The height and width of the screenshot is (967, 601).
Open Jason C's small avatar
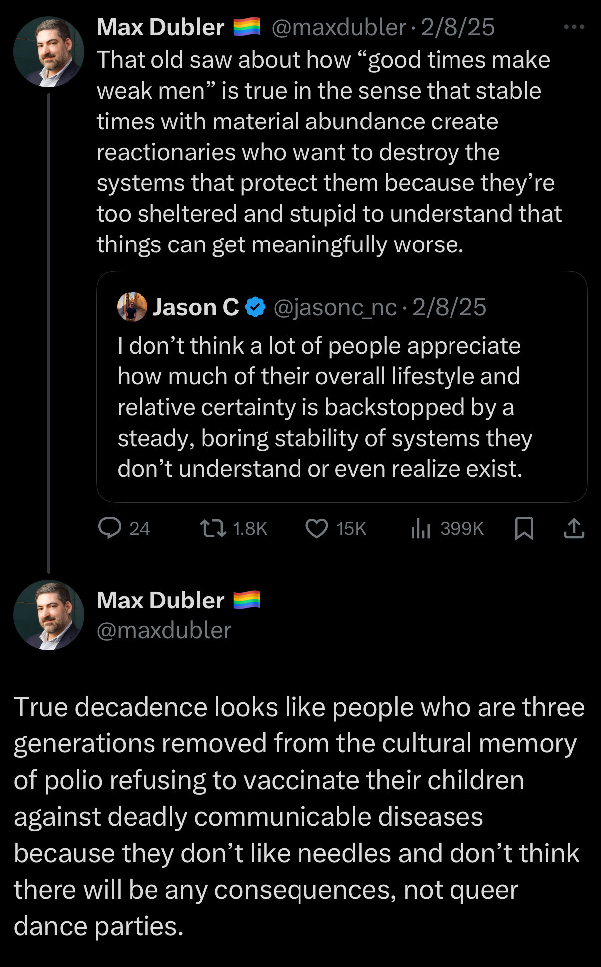(132, 307)
